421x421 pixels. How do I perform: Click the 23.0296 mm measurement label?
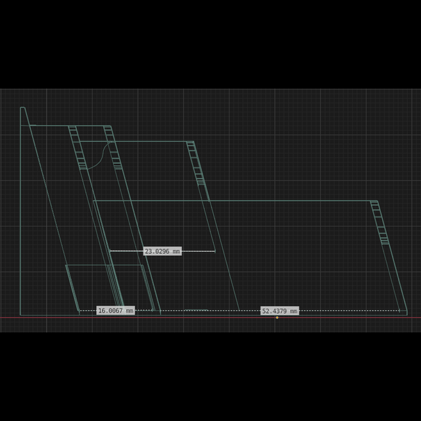[162, 251]
